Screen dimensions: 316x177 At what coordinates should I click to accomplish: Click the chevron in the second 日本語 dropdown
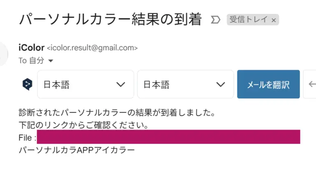pyautogui.click(x=221, y=84)
